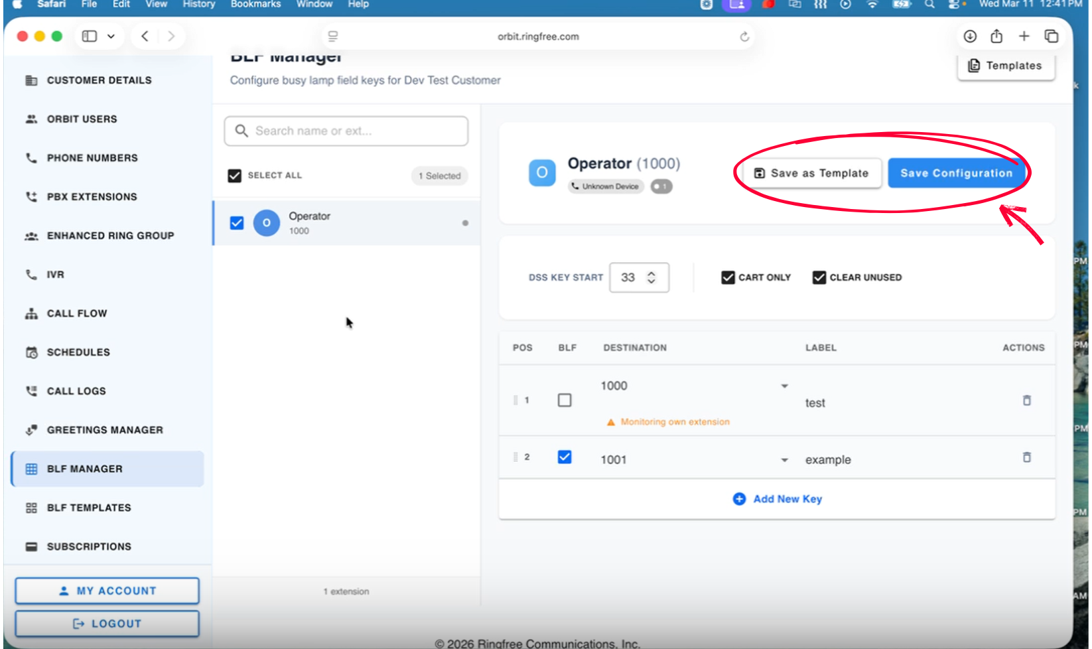
Task: Open destination dropdown for 1000 row
Action: [784, 386]
